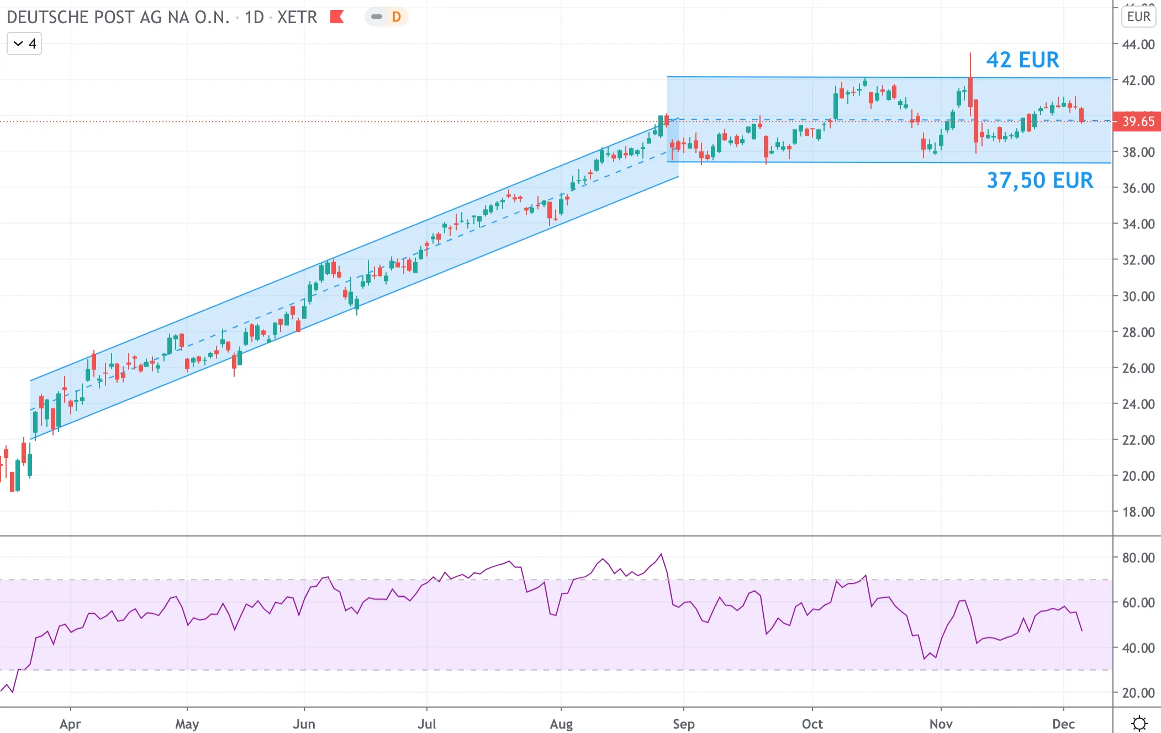The height and width of the screenshot is (733, 1161).
Task: Click the DEUTSCHE POST AG symbol title
Action: [118, 17]
